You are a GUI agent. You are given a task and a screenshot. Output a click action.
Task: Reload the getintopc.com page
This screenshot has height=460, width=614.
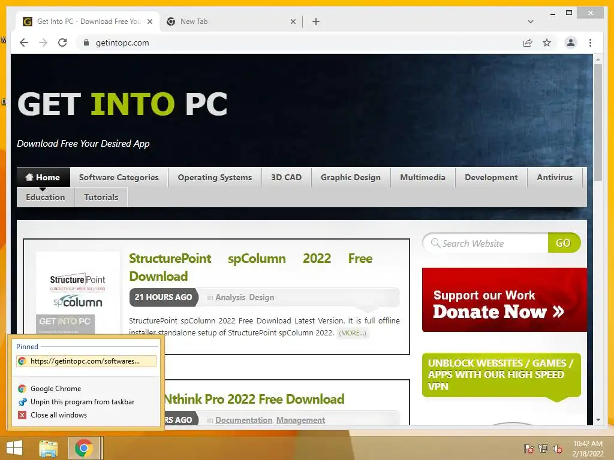62,43
